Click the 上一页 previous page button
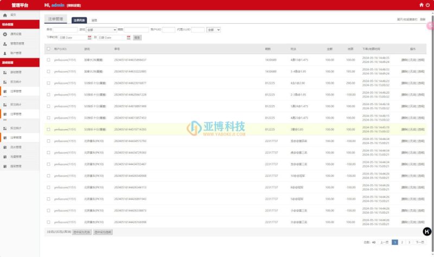The image size is (434, 257). [384, 242]
